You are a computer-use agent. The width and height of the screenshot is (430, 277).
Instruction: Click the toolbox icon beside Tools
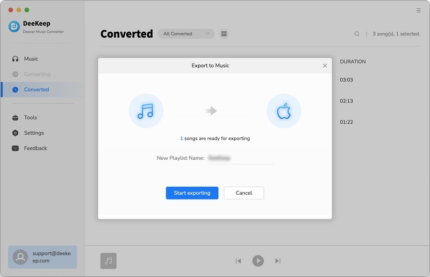click(16, 117)
